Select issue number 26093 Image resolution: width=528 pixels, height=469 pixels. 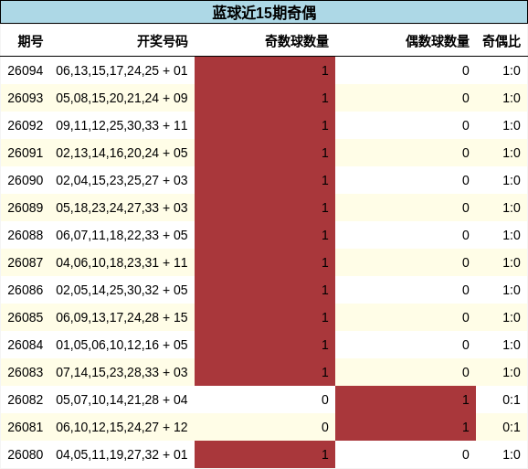[26, 98]
